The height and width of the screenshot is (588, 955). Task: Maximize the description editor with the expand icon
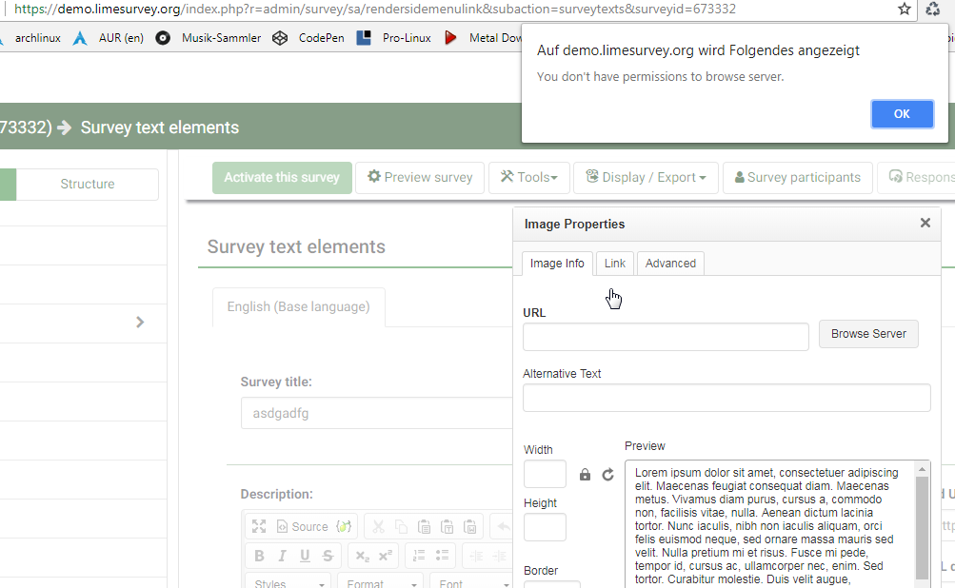click(259, 526)
